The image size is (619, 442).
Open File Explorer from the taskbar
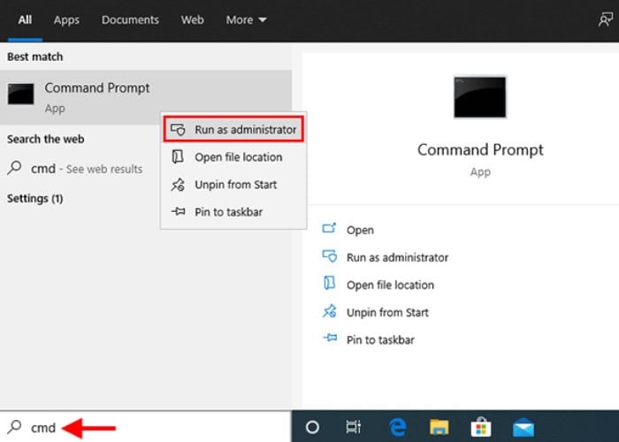click(439, 427)
